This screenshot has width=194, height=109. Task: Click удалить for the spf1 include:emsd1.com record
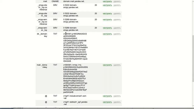coord(117,96)
